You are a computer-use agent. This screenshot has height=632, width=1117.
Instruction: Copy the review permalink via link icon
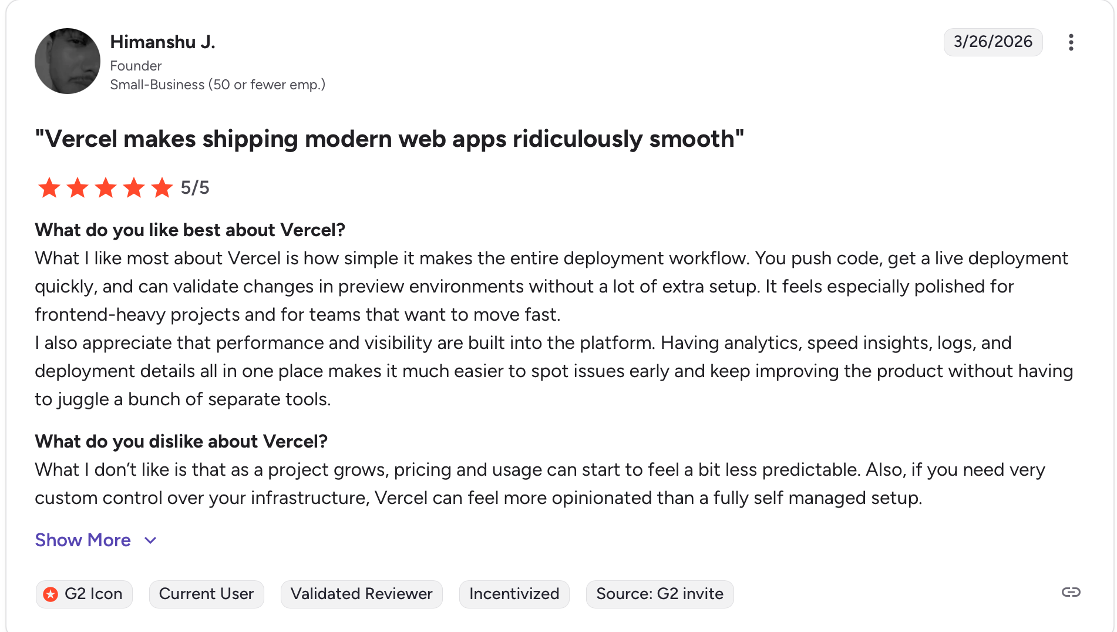[1071, 592]
